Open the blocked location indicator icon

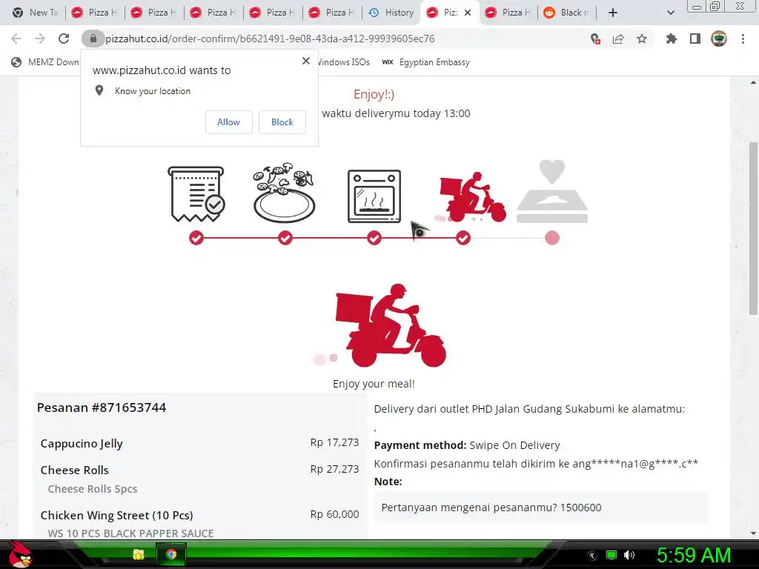(595, 39)
